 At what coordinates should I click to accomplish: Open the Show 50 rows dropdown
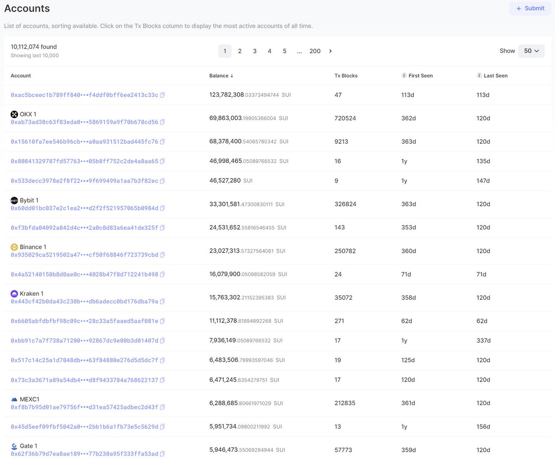point(531,51)
